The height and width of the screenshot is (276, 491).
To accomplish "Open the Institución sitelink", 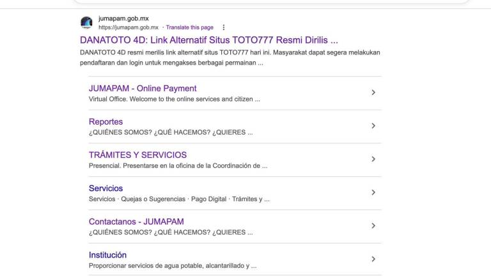I will (107, 255).
